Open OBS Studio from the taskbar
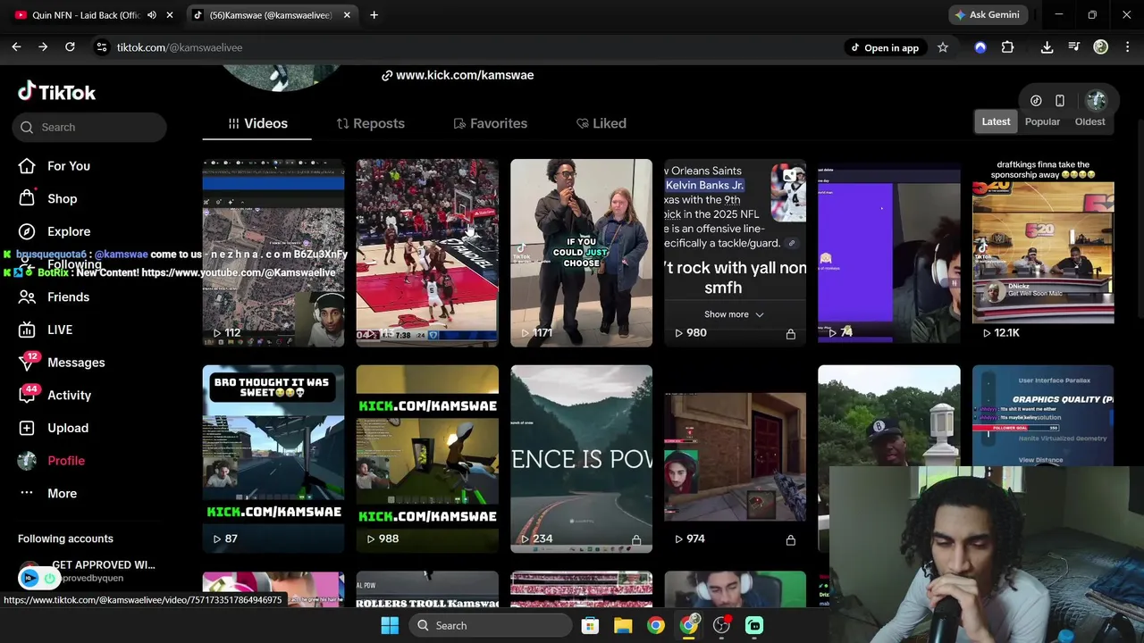This screenshot has width=1144, height=643. (721, 625)
